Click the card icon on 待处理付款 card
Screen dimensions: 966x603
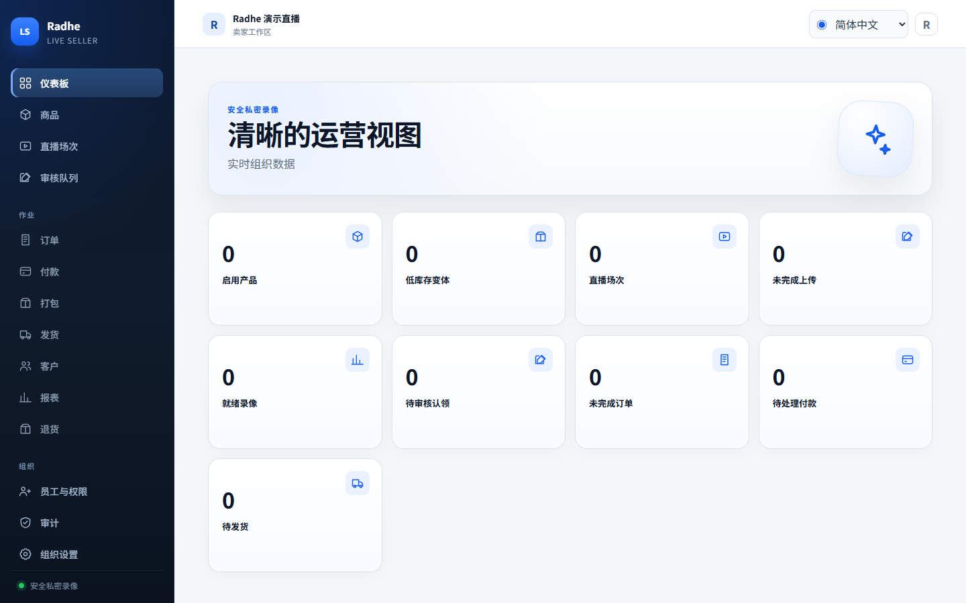tap(908, 360)
